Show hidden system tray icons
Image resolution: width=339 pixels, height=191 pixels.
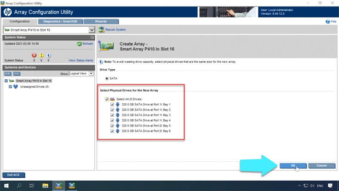299,186
